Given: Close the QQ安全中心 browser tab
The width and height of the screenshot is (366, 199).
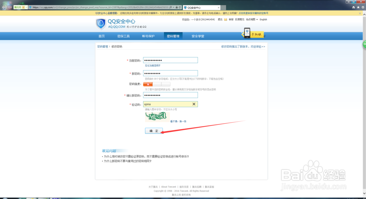Looking at the screenshot, I should pyautogui.click(x=219, y=8).
